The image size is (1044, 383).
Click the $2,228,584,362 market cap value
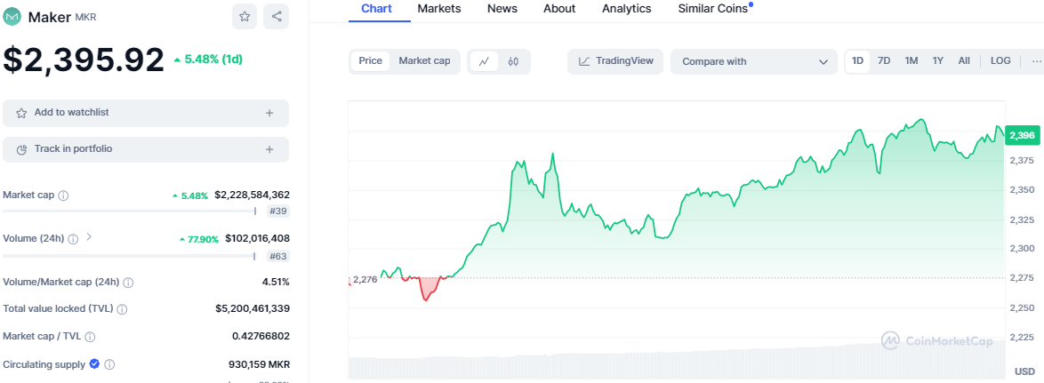252,195
